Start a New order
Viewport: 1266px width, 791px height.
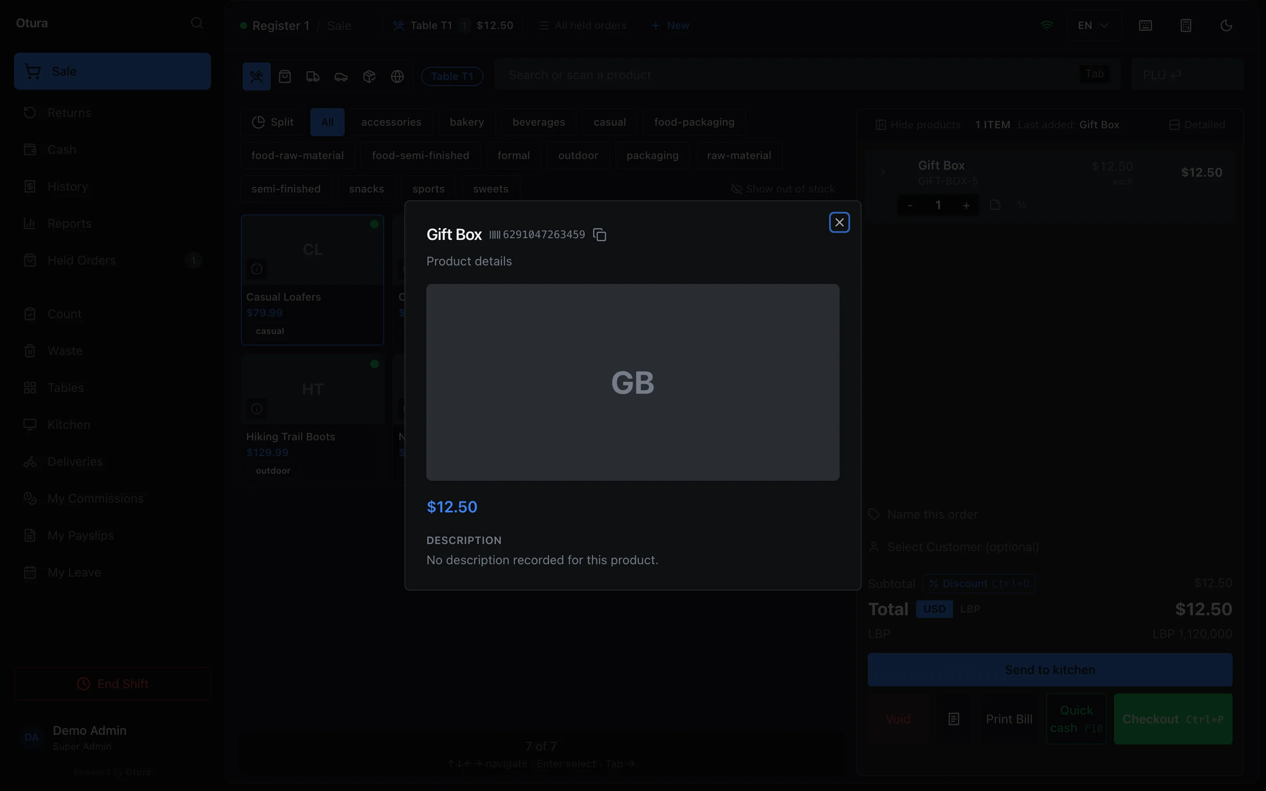pos(670,25)
